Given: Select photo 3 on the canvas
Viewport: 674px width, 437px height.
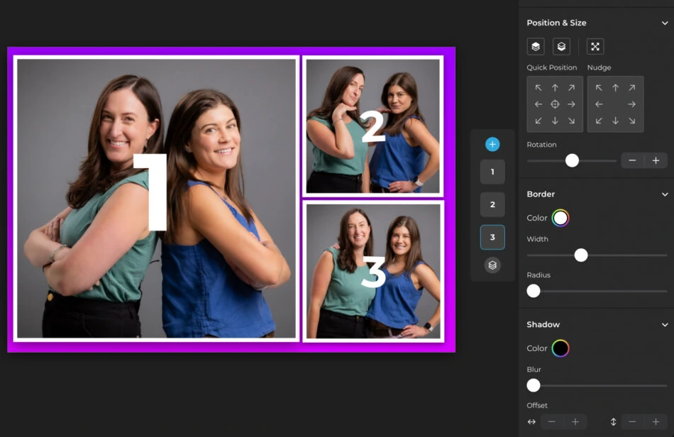Looking at the screenshot, I should (x=373, y=271).
